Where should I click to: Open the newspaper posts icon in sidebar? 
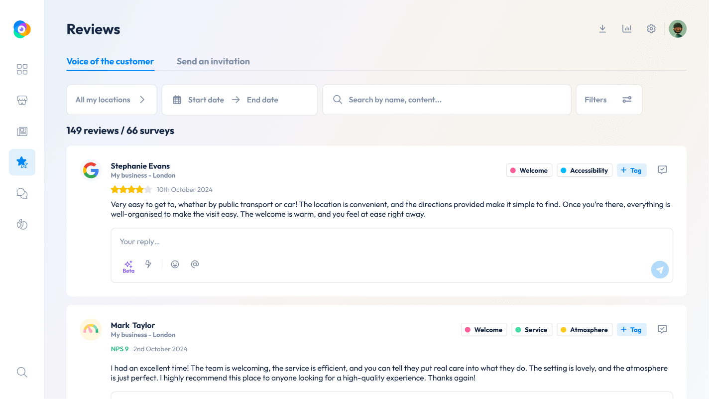tap(22, 132)
